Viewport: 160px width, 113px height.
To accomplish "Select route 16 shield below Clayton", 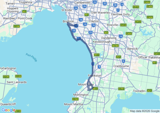I will (93, 25).
